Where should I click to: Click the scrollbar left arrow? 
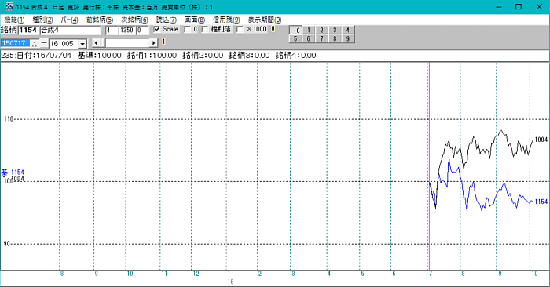coord(96,43)
